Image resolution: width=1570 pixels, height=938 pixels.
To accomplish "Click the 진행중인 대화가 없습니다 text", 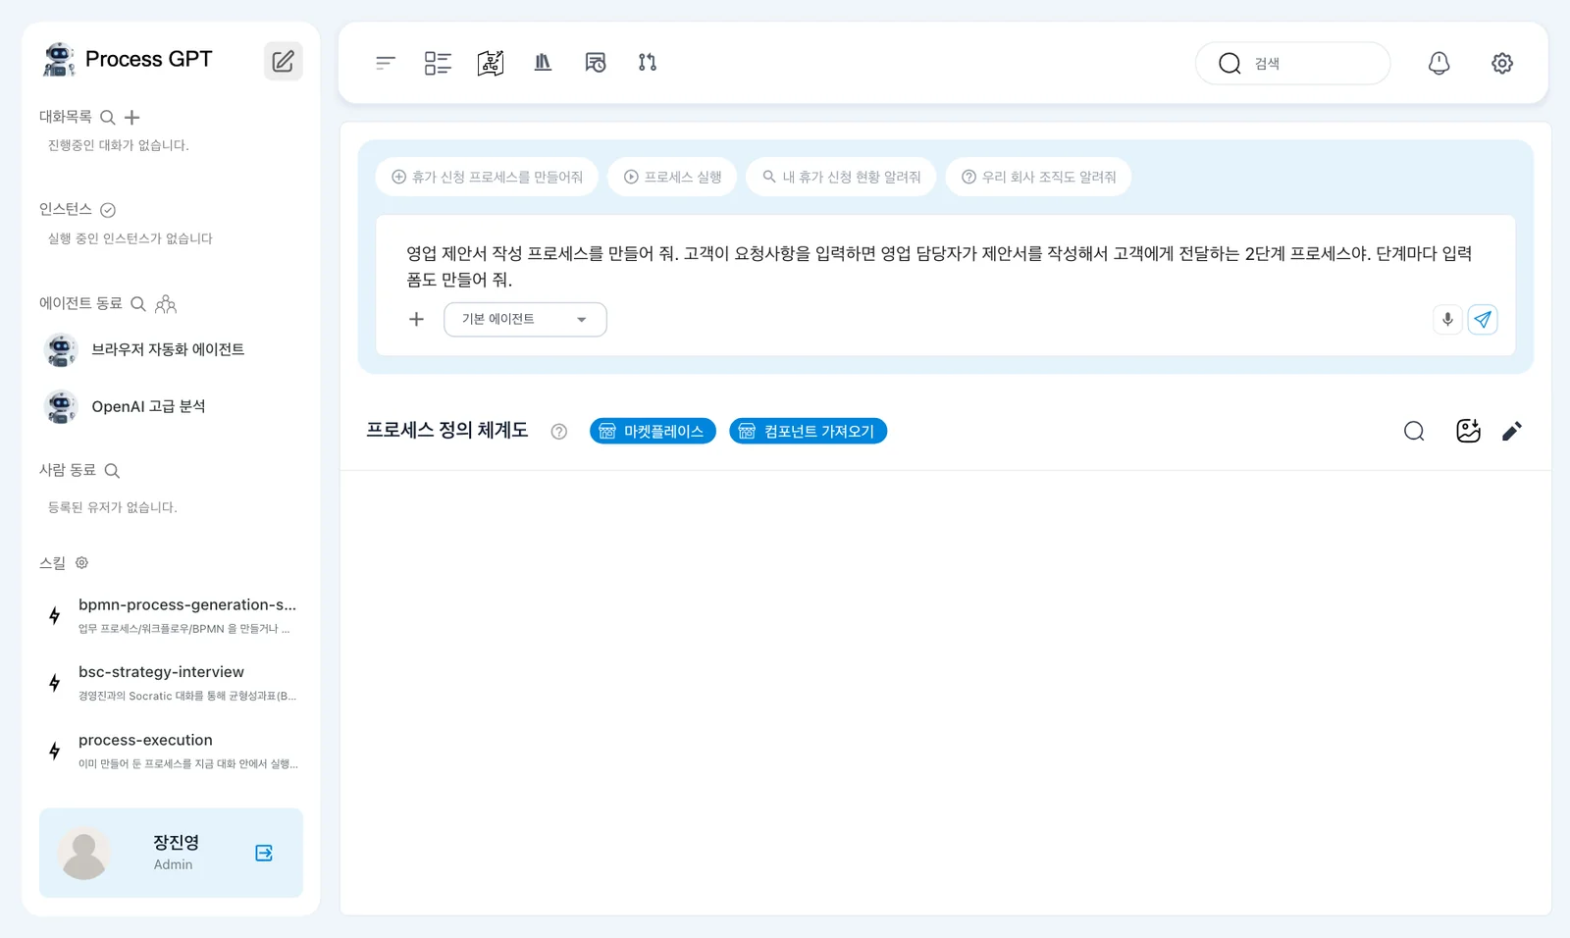I will (119, 145).
